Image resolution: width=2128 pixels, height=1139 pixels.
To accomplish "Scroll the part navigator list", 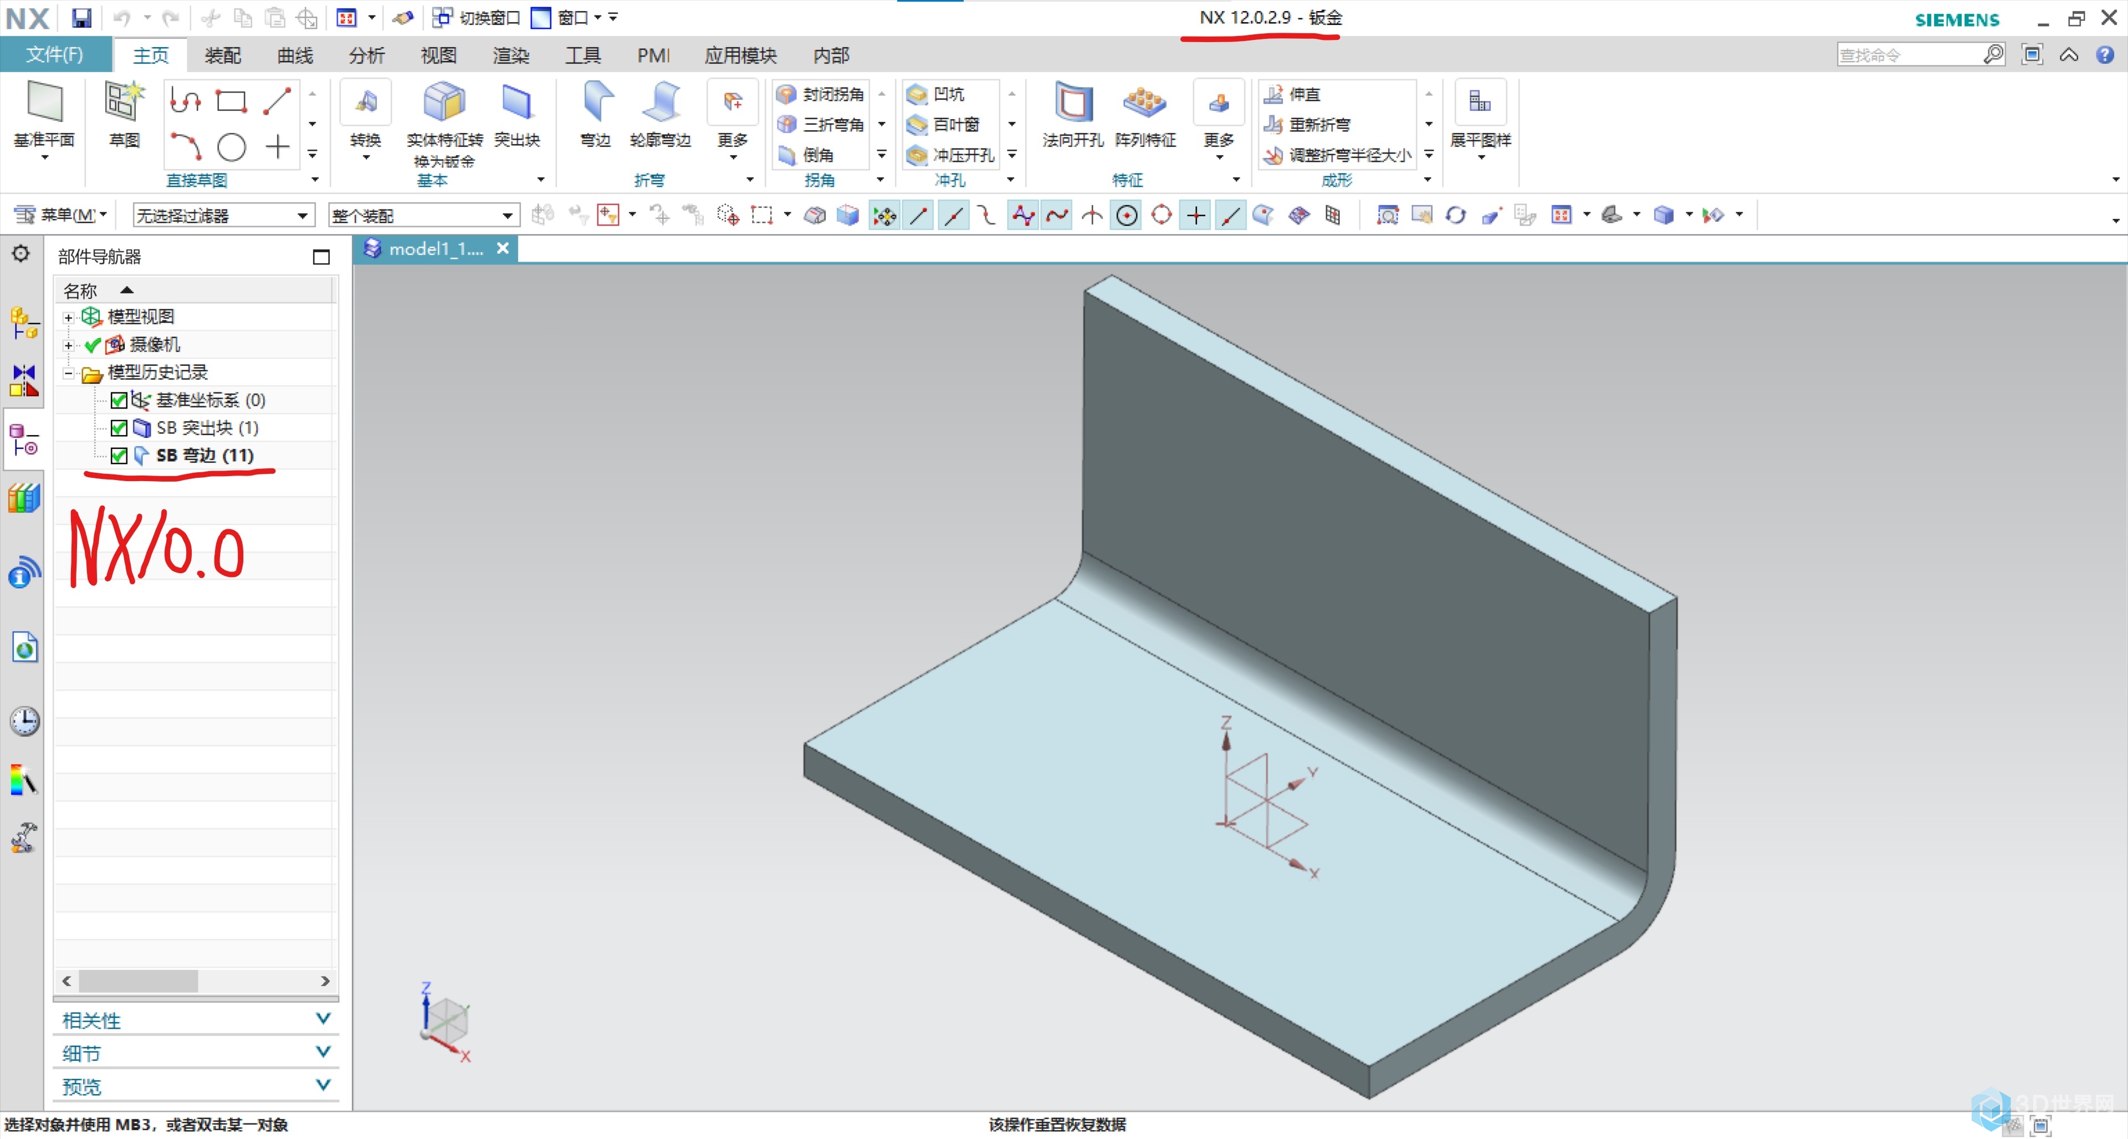I will (141, 982).
